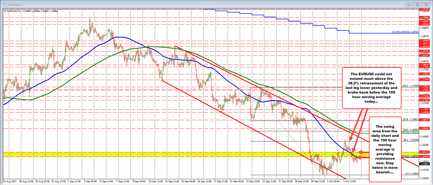Select the blue moving average 1.15995 label
This screenshot has width=433, height=185.
pyautogui.click(x=410, y=156)
